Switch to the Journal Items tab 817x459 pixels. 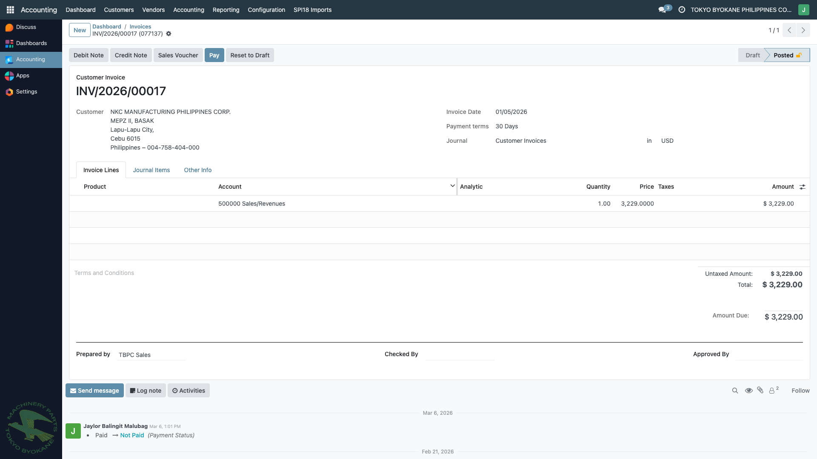(151, 170)
